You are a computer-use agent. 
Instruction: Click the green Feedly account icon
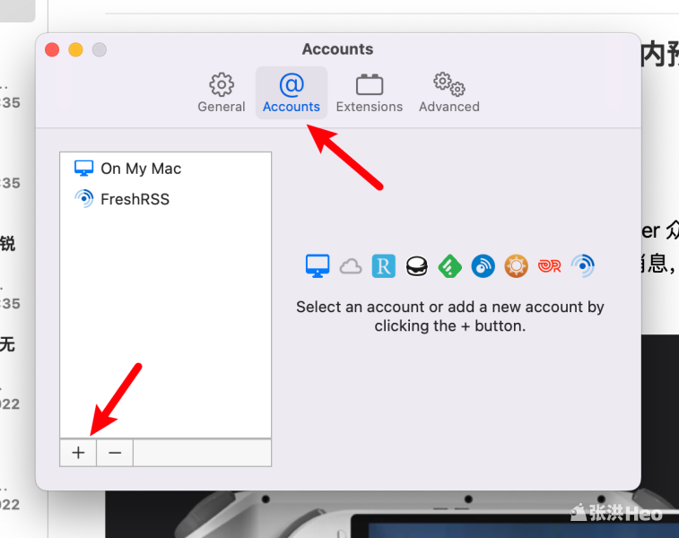pyautogui.click(x=450, y=265)
